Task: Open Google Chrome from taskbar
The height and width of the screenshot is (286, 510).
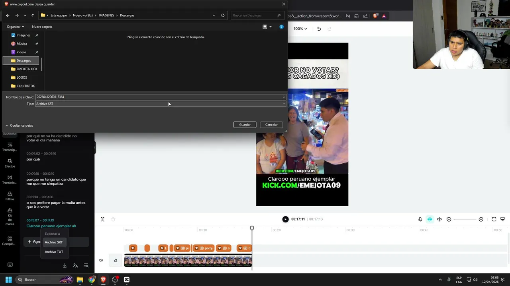Action: (x=92, y=280)
